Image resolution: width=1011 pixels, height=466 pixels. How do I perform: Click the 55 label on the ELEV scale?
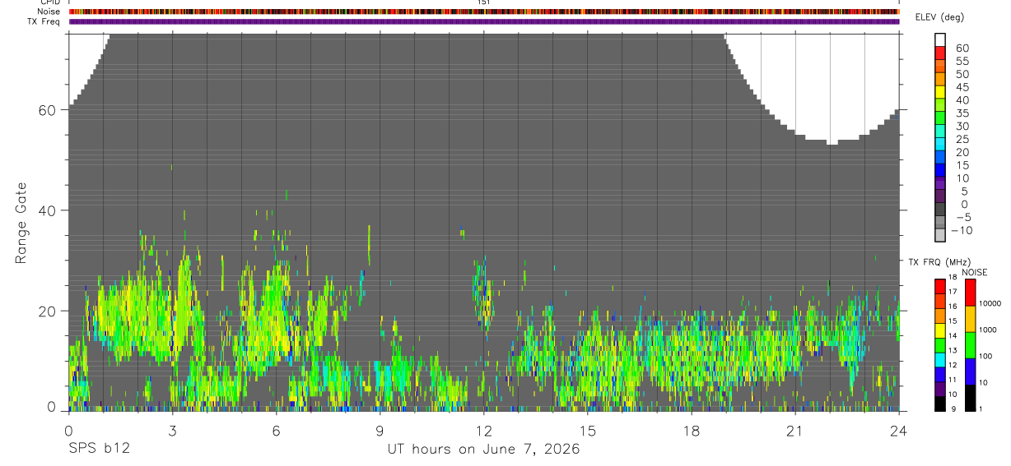coord(962,61)
